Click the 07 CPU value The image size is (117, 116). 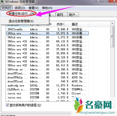[x=48, y=49]
